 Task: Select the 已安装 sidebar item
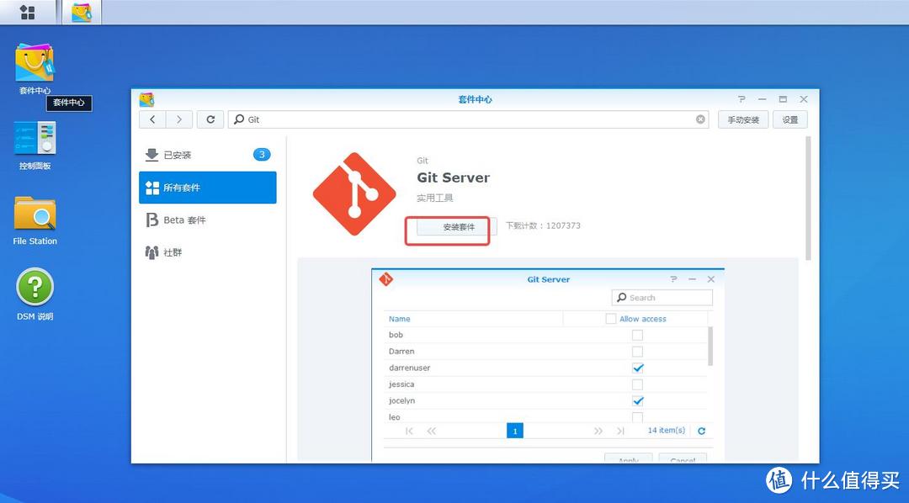(x=208, y=155)
